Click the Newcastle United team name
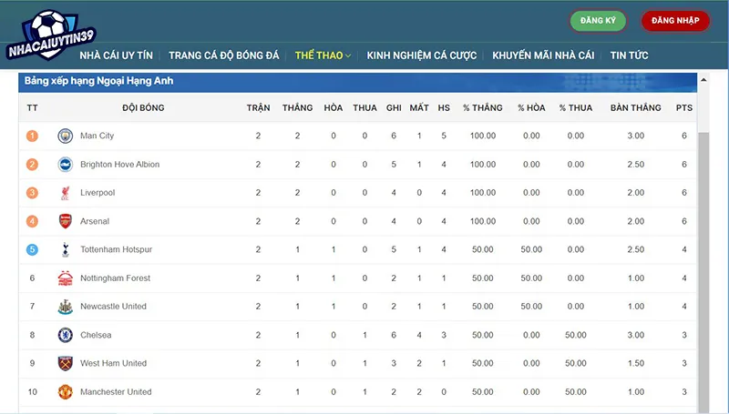This screenshot has width=729, height=414. (x=113, y=307)
